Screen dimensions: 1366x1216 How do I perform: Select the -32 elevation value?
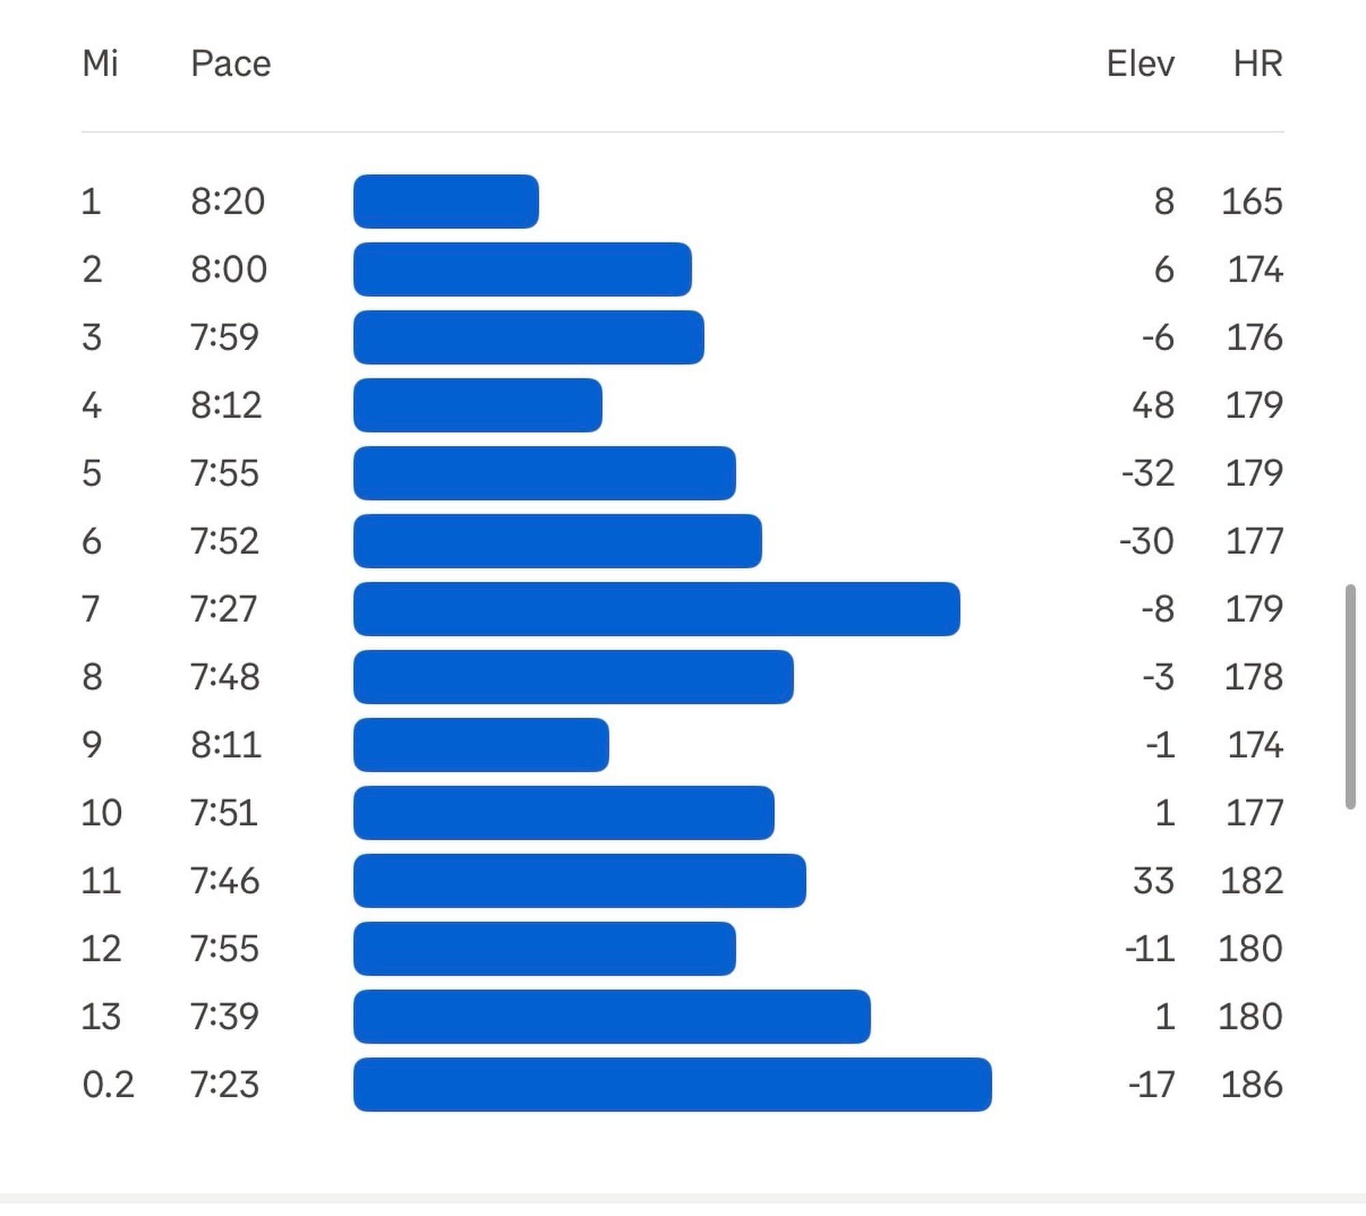click(x=1147, y=473)
